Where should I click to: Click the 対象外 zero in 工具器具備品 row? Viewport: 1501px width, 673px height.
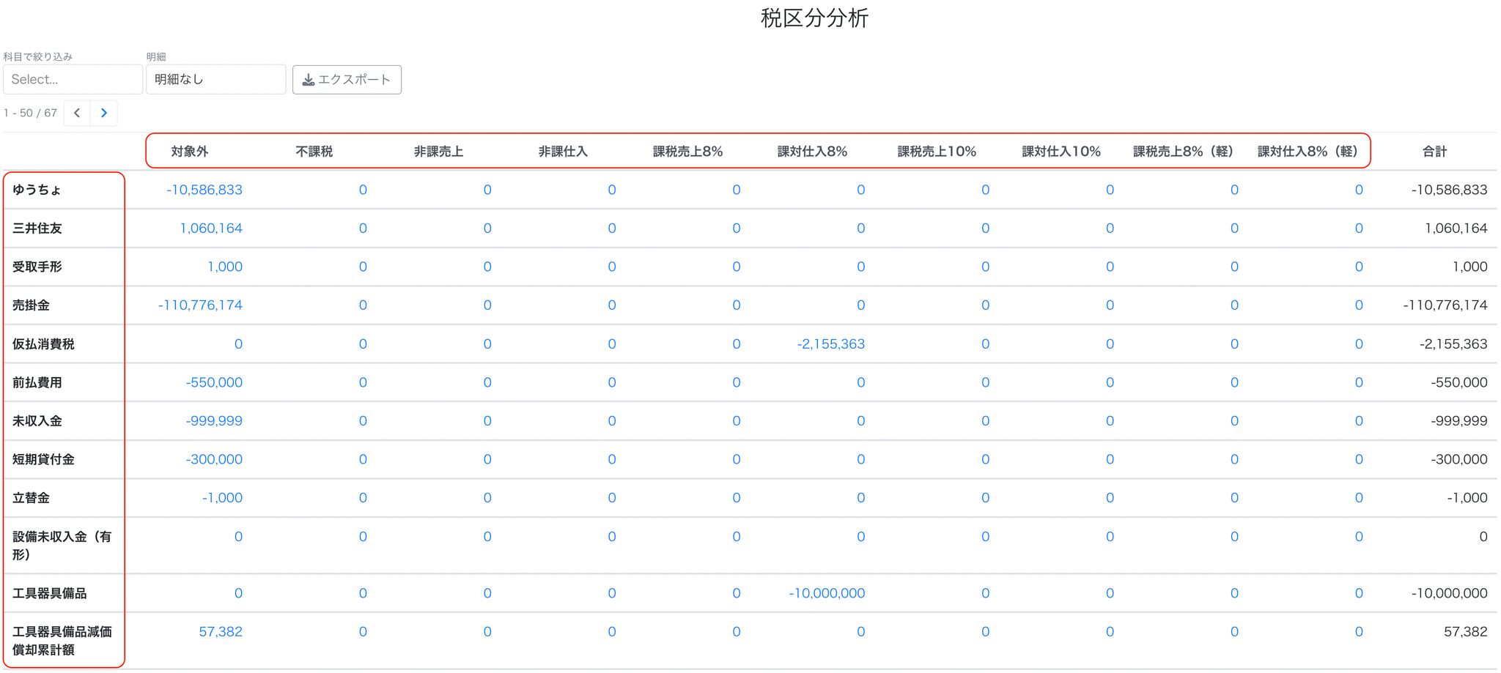click(238, 593)
